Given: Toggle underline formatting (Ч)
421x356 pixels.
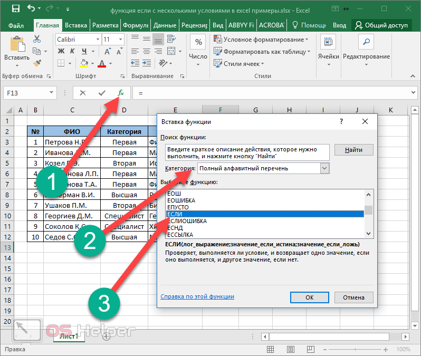Looking at the screenshot, I should 84,51.
